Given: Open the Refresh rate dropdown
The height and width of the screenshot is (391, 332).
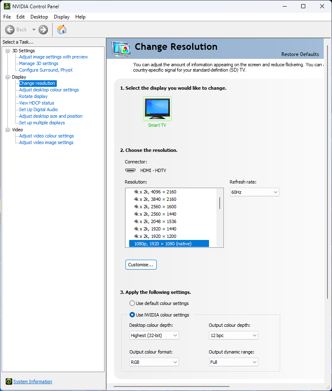Looking at the screenshot, I should click(x=254, y=192).
